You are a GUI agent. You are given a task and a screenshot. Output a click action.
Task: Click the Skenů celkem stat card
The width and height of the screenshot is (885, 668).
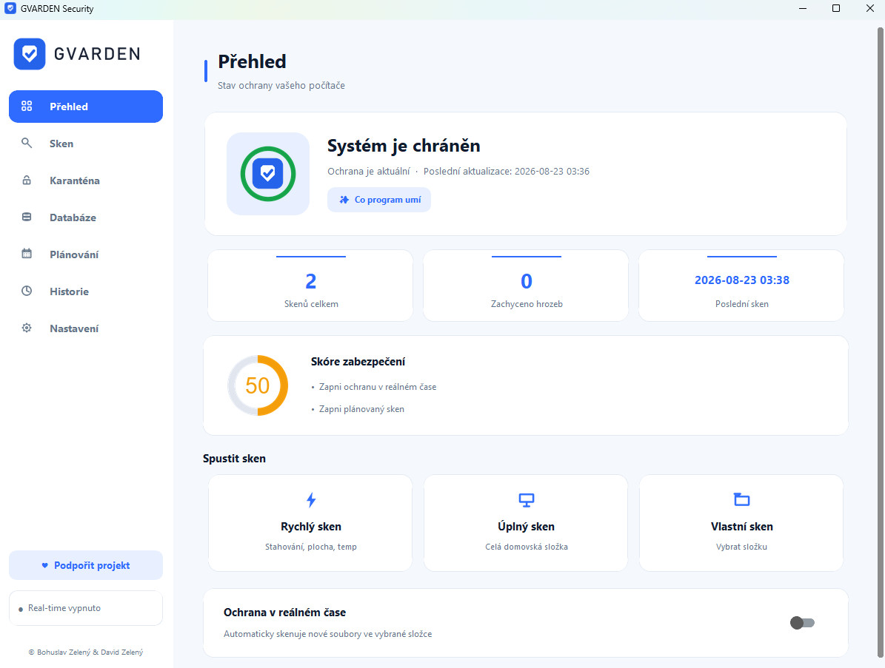point(310,286)
